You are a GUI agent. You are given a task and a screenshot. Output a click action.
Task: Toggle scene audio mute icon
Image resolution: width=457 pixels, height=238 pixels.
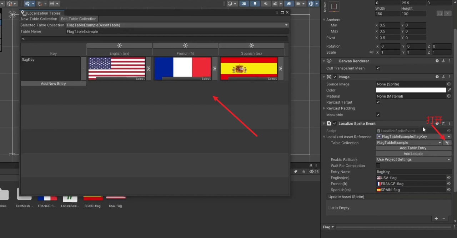pyautogui.click(x=266, y=4)
